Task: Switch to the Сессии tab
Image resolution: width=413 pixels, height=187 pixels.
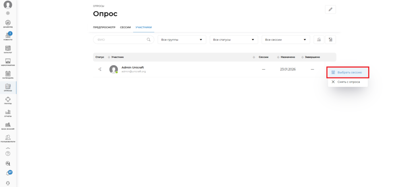Action: coord(125,27)
